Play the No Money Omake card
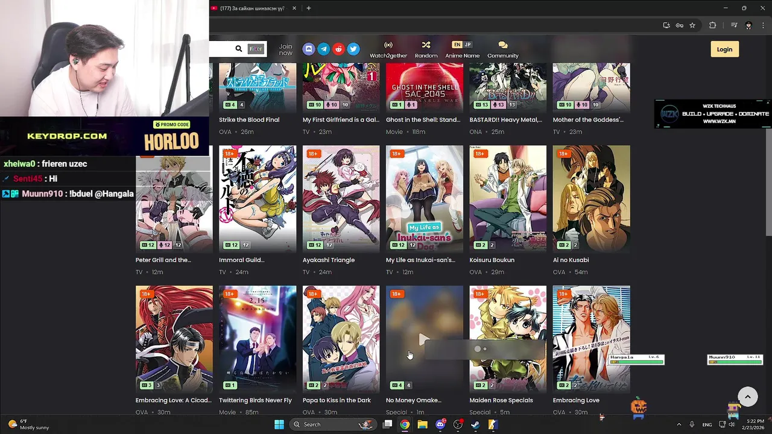772x434 pixels. coord(425,339)
